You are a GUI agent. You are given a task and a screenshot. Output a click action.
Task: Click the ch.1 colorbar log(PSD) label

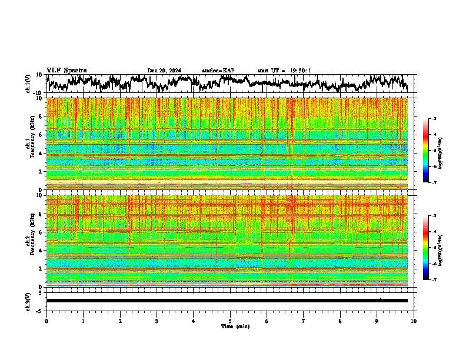pyautogui.click(x=441, y=153)
